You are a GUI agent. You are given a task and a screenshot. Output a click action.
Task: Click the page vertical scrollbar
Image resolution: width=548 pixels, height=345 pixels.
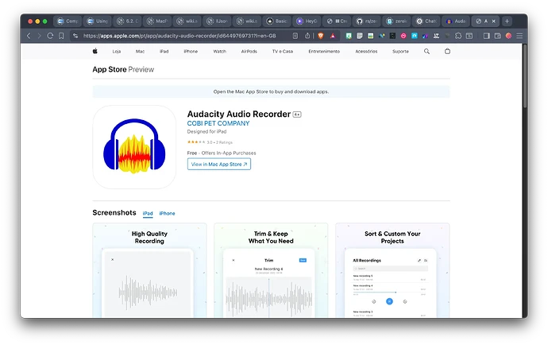pos(525,76)
